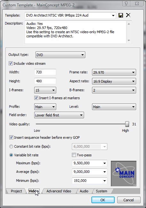Click the help question mark button

click(x=126, y=4)
